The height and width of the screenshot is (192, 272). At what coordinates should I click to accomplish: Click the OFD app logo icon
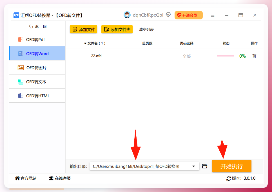pos(16,15)
